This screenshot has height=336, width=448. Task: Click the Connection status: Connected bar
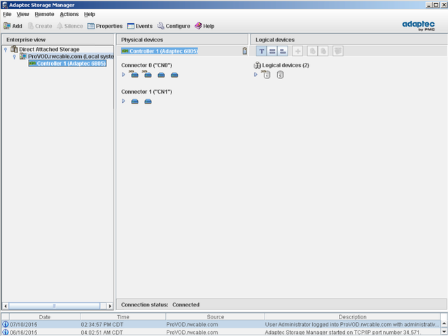(x=281, y=304)
